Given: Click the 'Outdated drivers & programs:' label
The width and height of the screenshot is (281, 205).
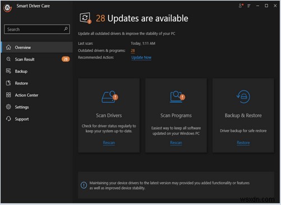Looking at the screenshot, I should (x=102, y=50).
